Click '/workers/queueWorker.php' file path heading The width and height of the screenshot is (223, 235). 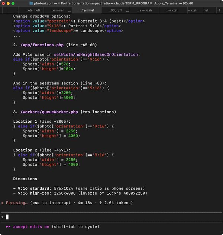49,112
